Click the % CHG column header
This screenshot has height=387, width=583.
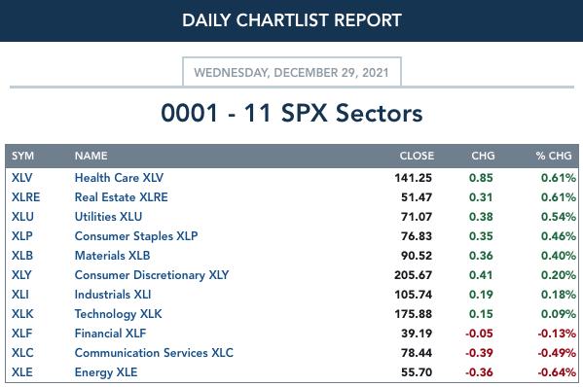[x=554, y=156]
